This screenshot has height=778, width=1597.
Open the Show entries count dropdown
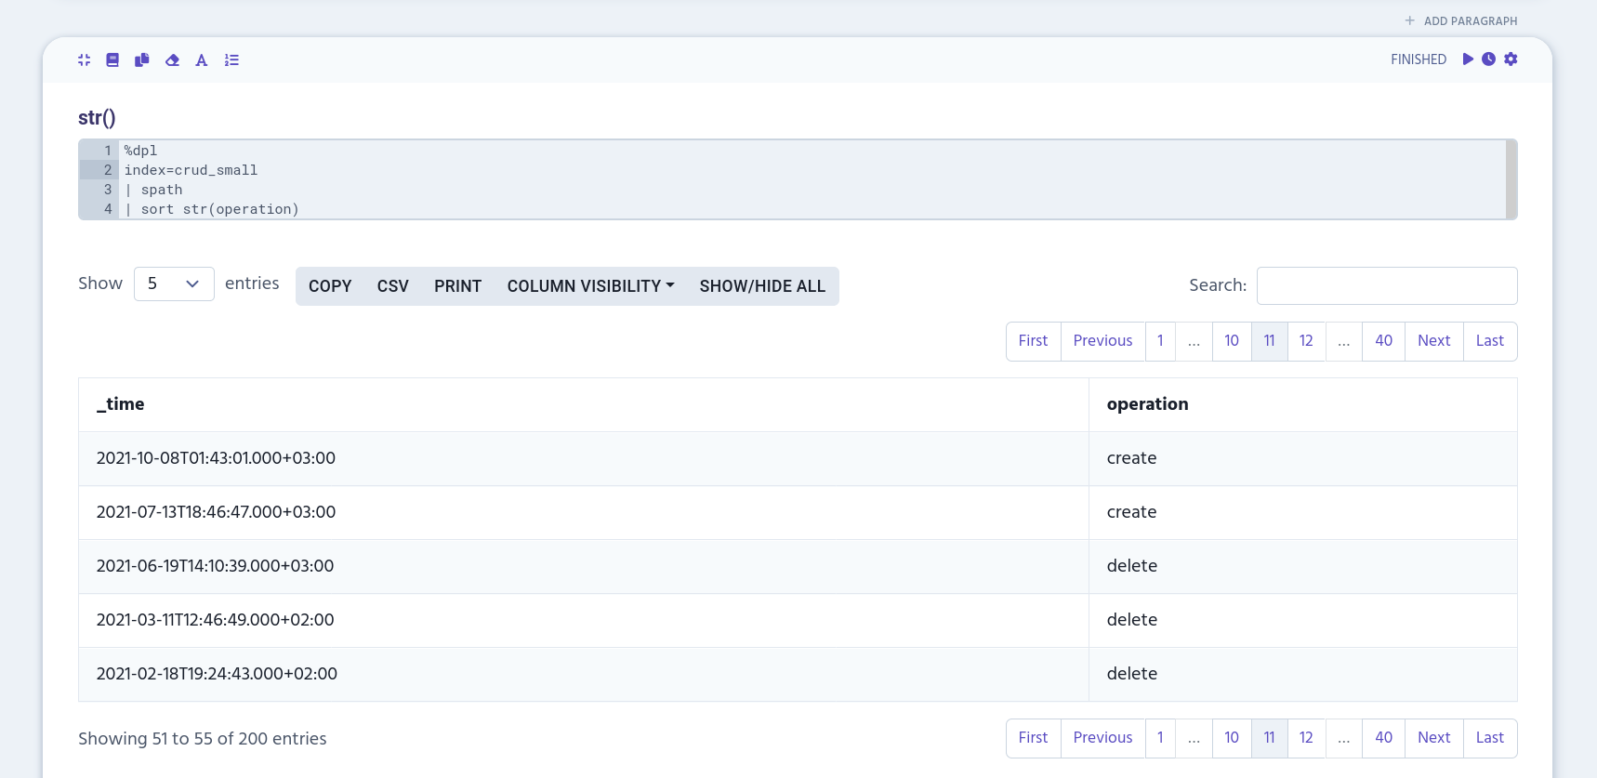click(x=174, y=284)
